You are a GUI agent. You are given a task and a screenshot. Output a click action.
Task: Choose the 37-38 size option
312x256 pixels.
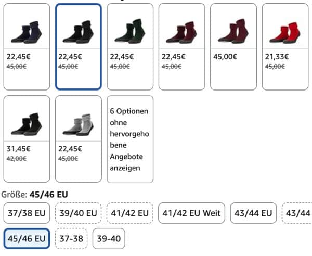point(71,239)
